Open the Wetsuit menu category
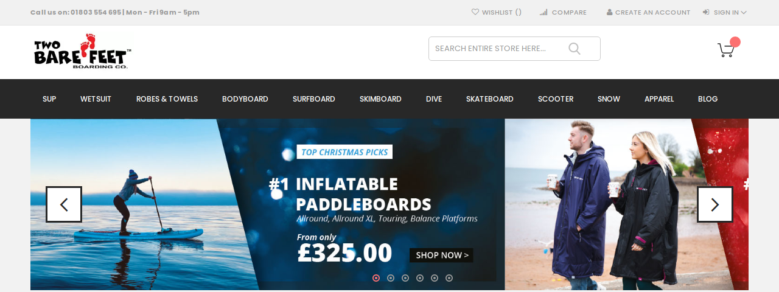 96,99
